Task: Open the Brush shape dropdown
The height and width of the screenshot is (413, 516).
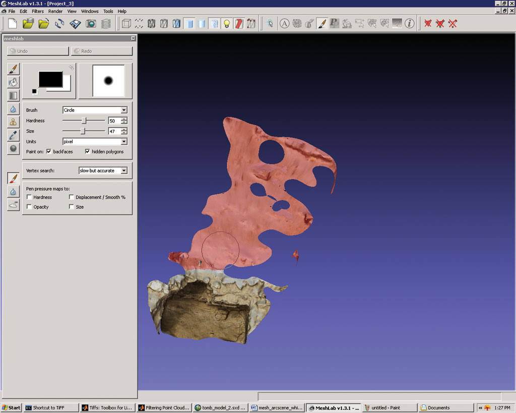Action: point(95,110)
